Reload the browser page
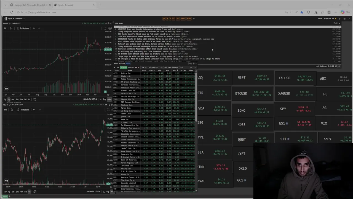Screen dimensions: 353x199 coord(12,12)
